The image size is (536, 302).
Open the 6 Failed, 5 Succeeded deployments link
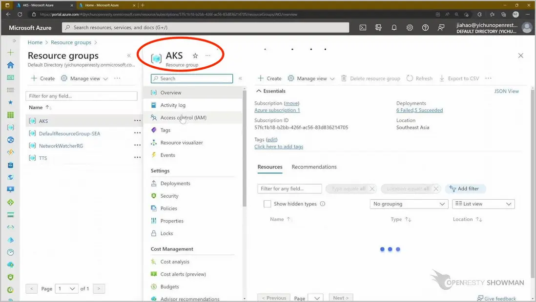pyautogui.click(x=419, y=110)
